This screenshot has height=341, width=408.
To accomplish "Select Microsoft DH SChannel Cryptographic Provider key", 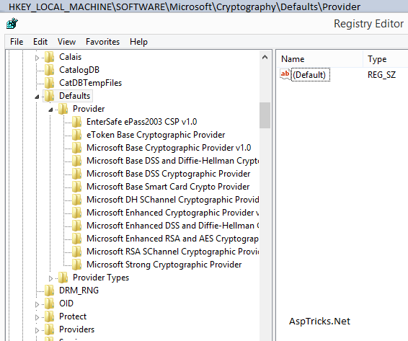I will click(172, 200).
